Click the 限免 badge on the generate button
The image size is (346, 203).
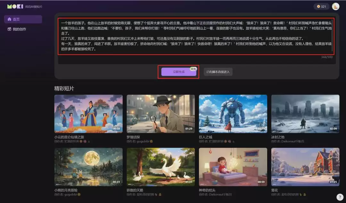click(193, 68)
